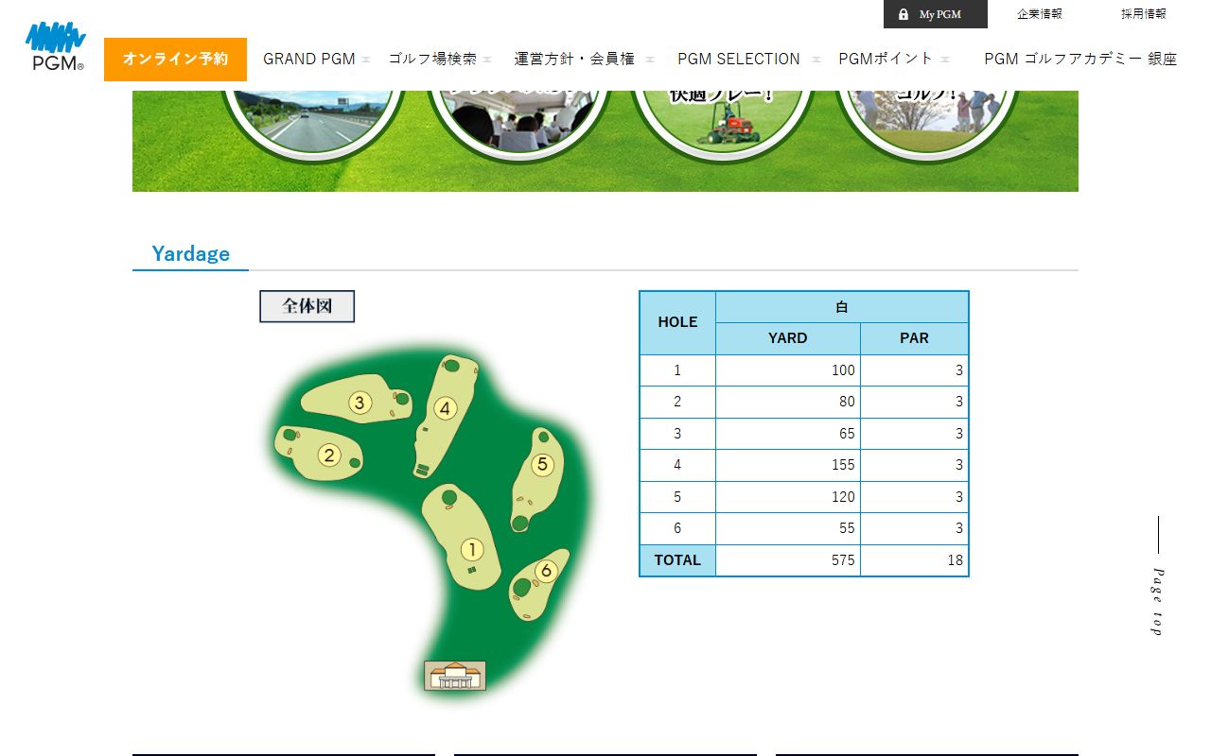
Task: Click yardage value 80 in table
Action: (788, 402)
